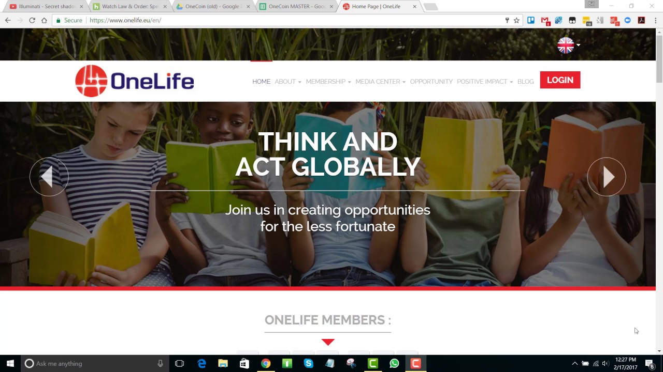
Task: Click the address bar URL field
Action: (280, 20)
